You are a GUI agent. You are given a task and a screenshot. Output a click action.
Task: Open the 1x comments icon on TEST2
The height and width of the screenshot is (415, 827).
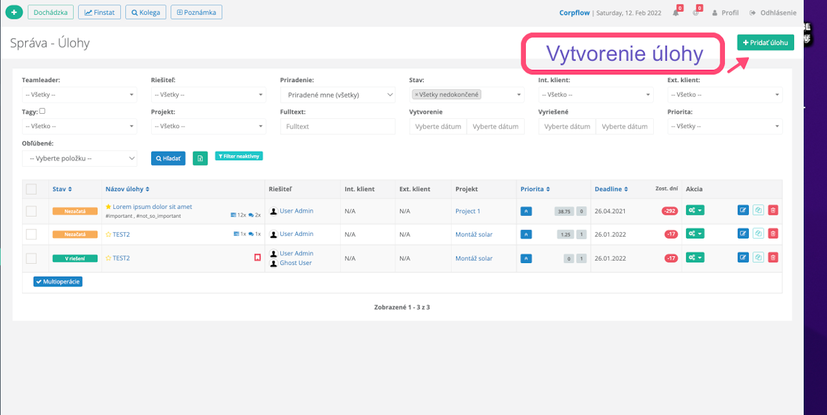click(251, 234)
